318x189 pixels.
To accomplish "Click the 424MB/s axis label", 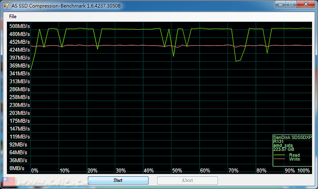I will (20, 50).
